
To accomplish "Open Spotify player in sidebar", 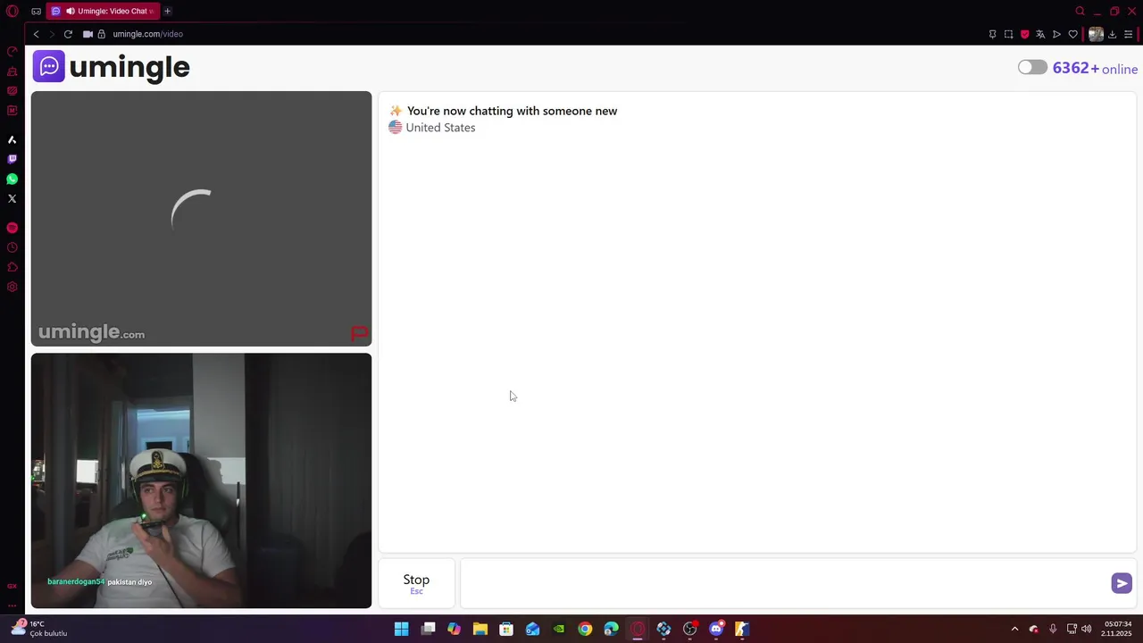I will (12, 228).
